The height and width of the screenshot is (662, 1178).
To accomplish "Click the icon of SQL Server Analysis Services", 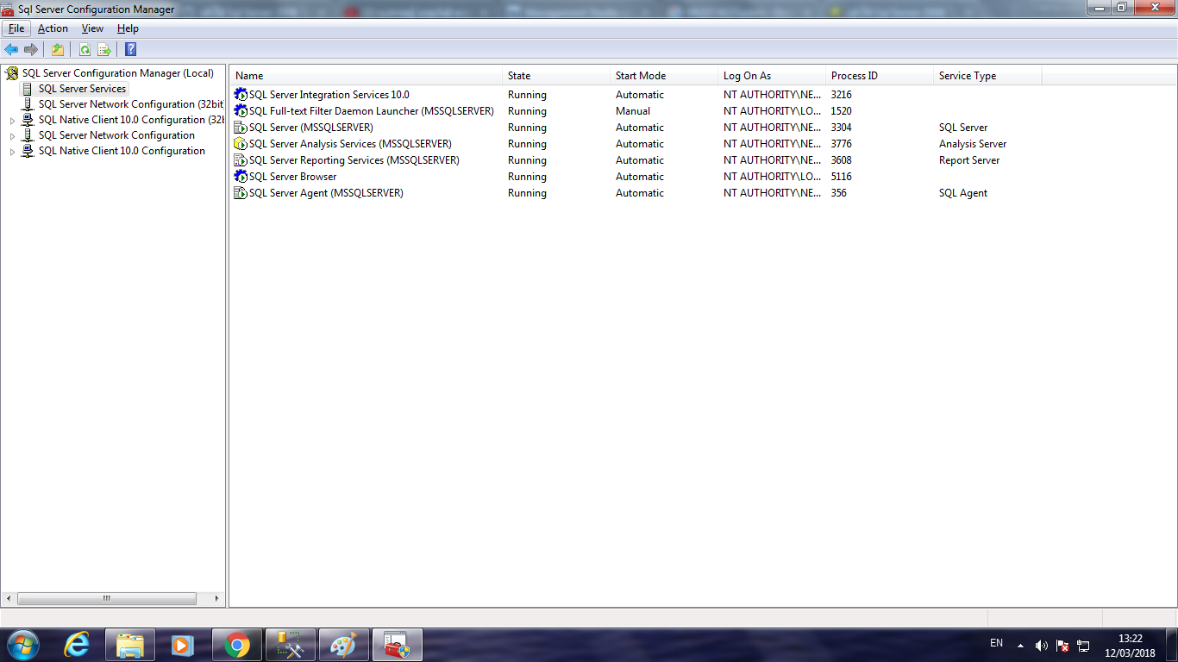I will point(241,144).
